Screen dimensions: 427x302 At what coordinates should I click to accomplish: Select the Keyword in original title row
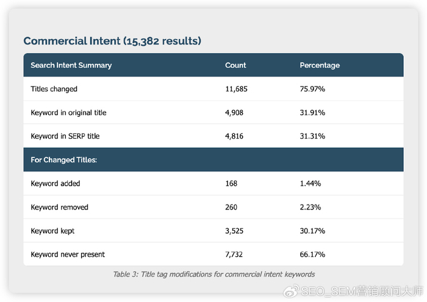(x=68, y=113)
